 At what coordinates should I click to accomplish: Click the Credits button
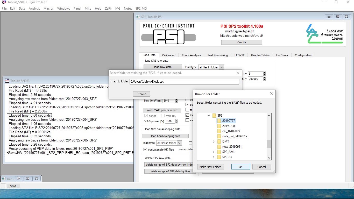(242, 42)
